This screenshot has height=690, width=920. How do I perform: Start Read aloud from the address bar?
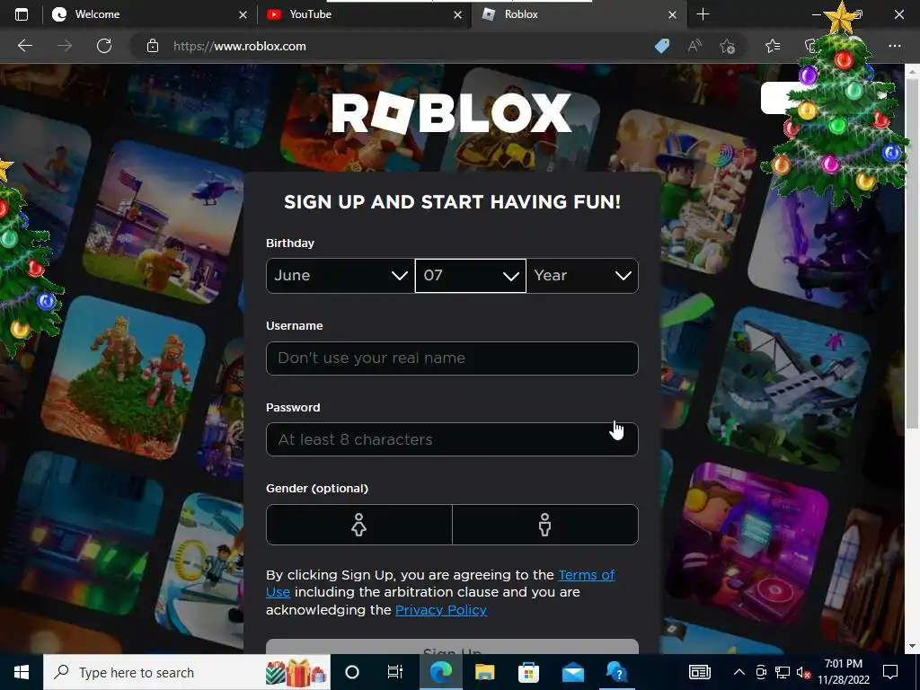694,46
